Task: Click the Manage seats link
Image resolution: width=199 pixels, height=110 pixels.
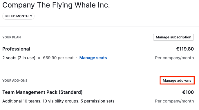Action: click(x=93, y=58)
